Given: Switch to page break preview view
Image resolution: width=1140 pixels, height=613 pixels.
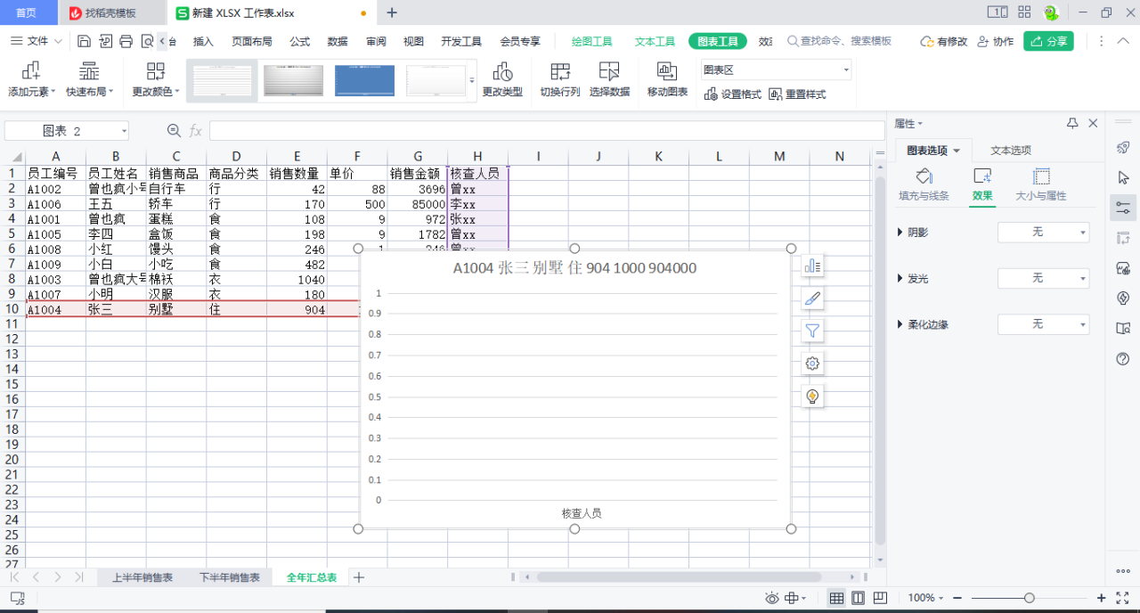Looking at the screenshot, I should (x=880, y=598).
